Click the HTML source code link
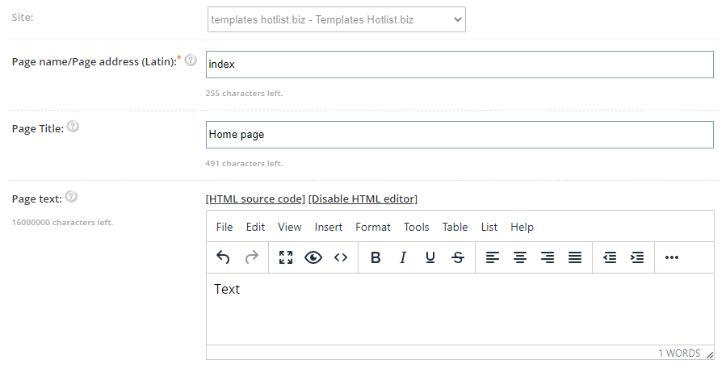 pos(255,199)
